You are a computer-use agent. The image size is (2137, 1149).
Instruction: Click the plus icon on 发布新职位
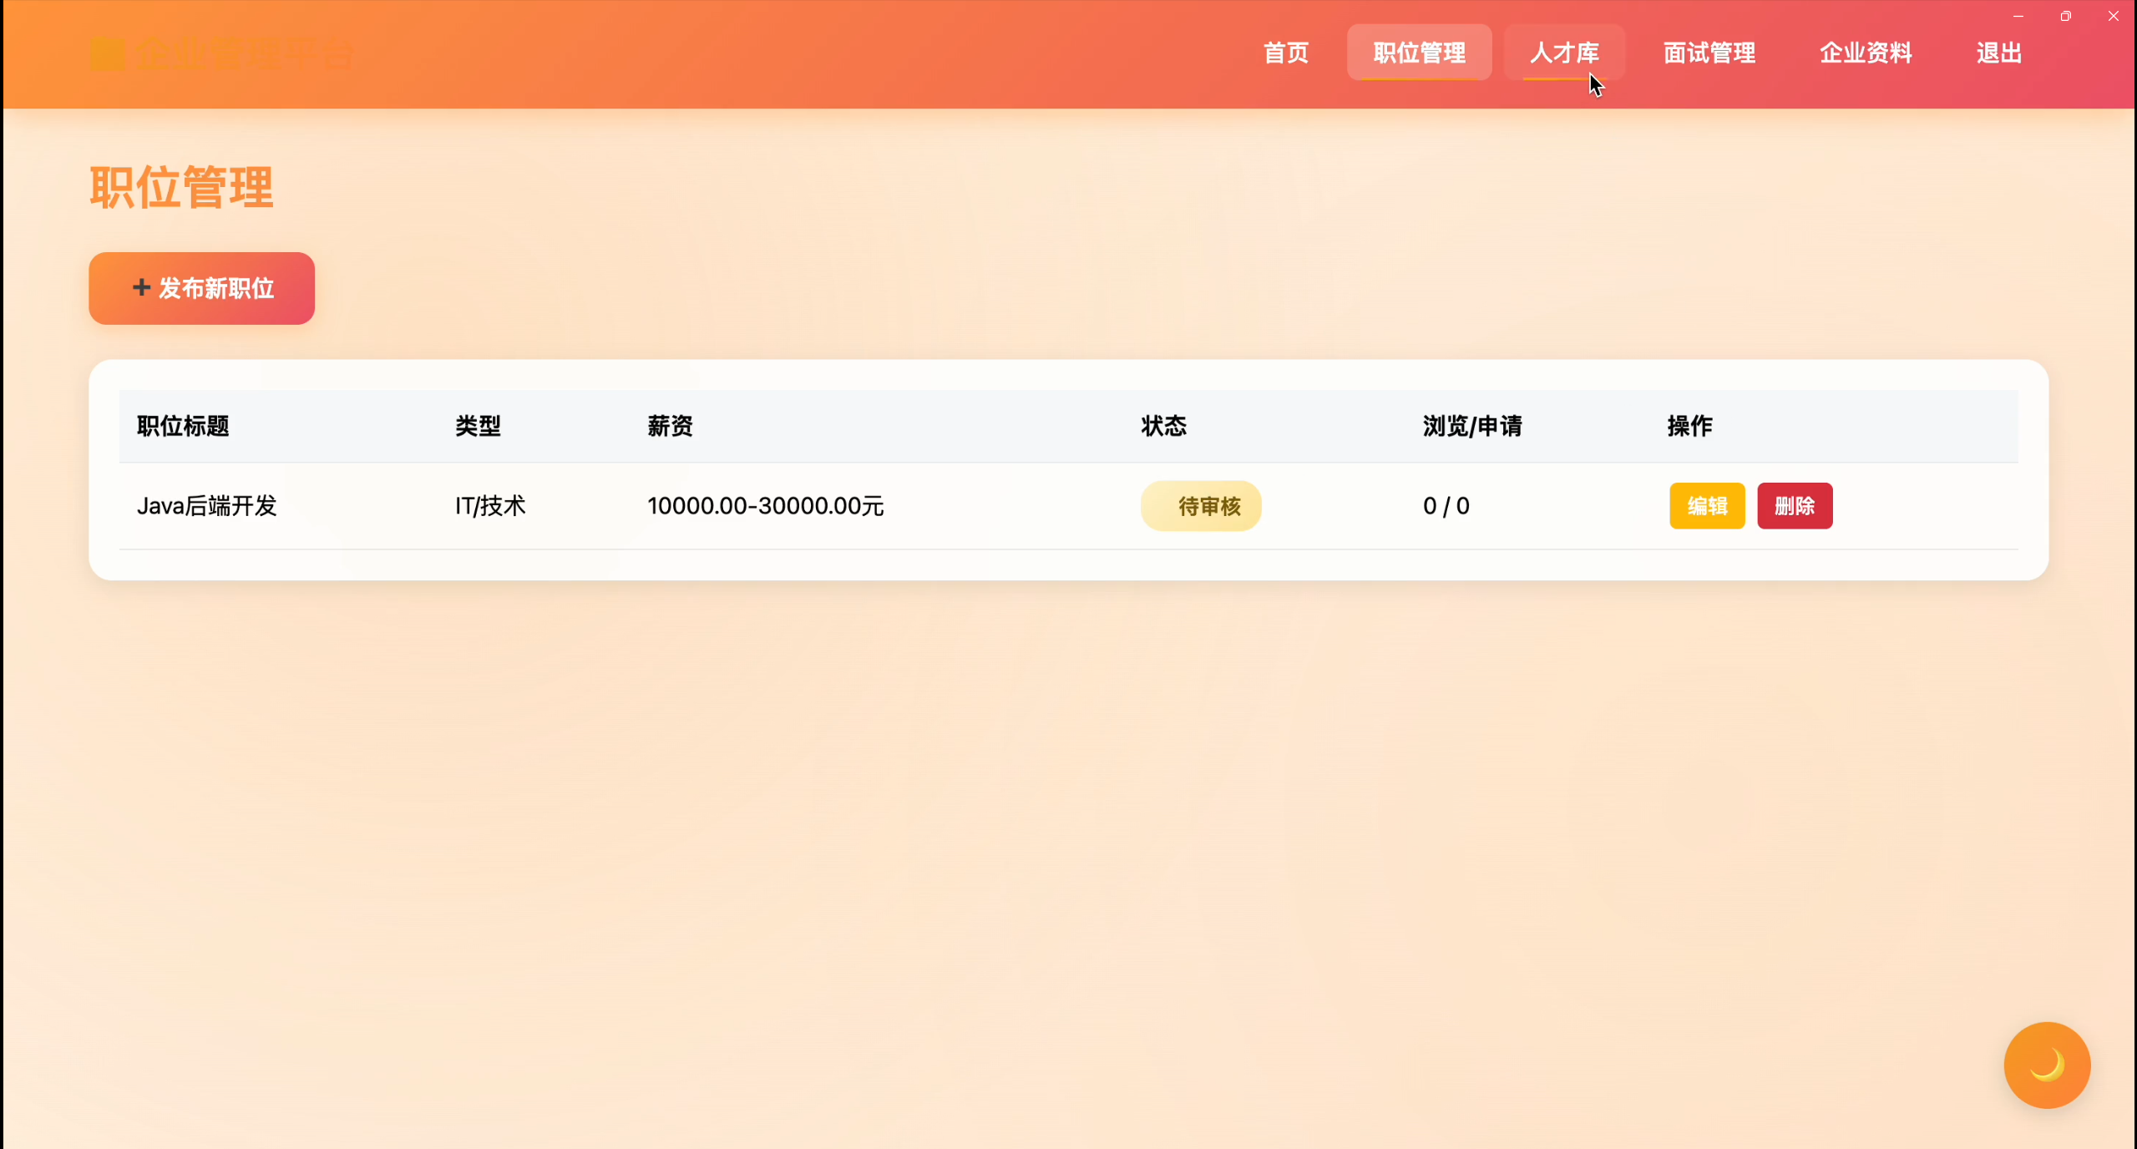click(x=141, y=287)
